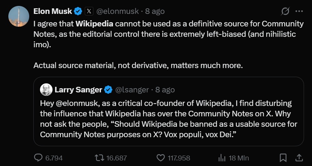Click the reply speech bubble icon

click(x=38, y=158)
